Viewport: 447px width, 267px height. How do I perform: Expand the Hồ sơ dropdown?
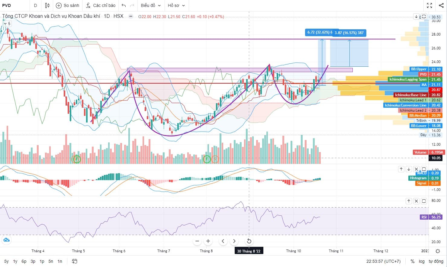click(176, 5)
